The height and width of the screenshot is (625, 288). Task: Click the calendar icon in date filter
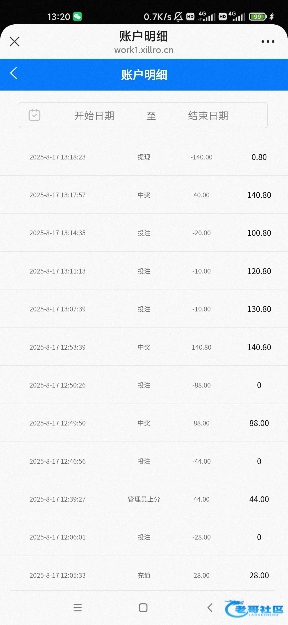point(34,115)
